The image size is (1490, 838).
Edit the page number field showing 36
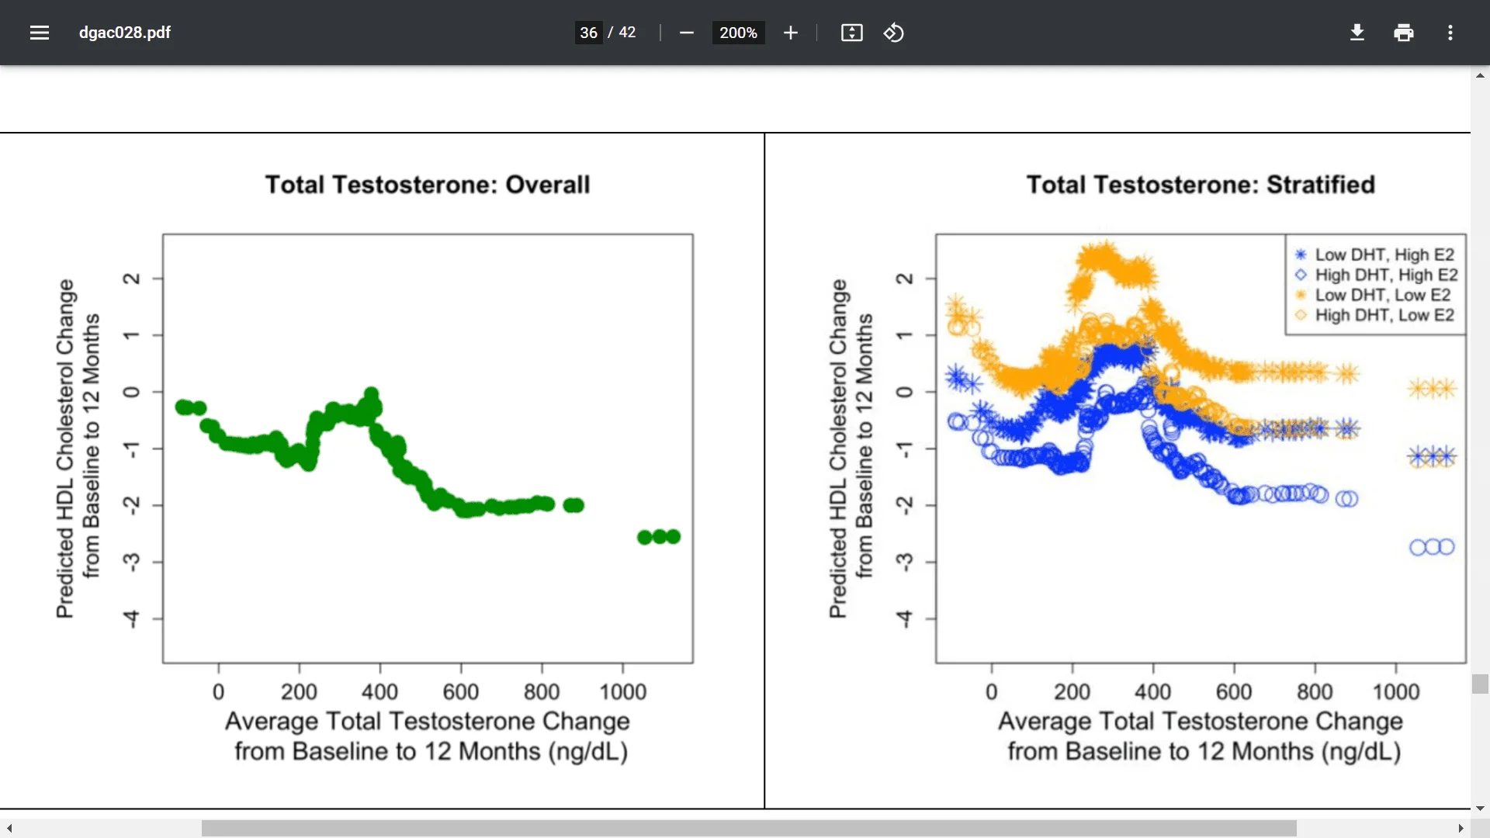[x=588, y=33]
